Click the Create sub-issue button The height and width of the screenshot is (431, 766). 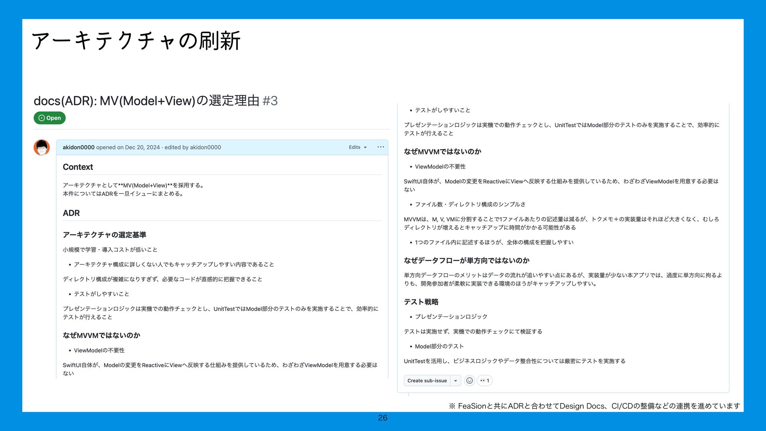[x=427, y=381]
